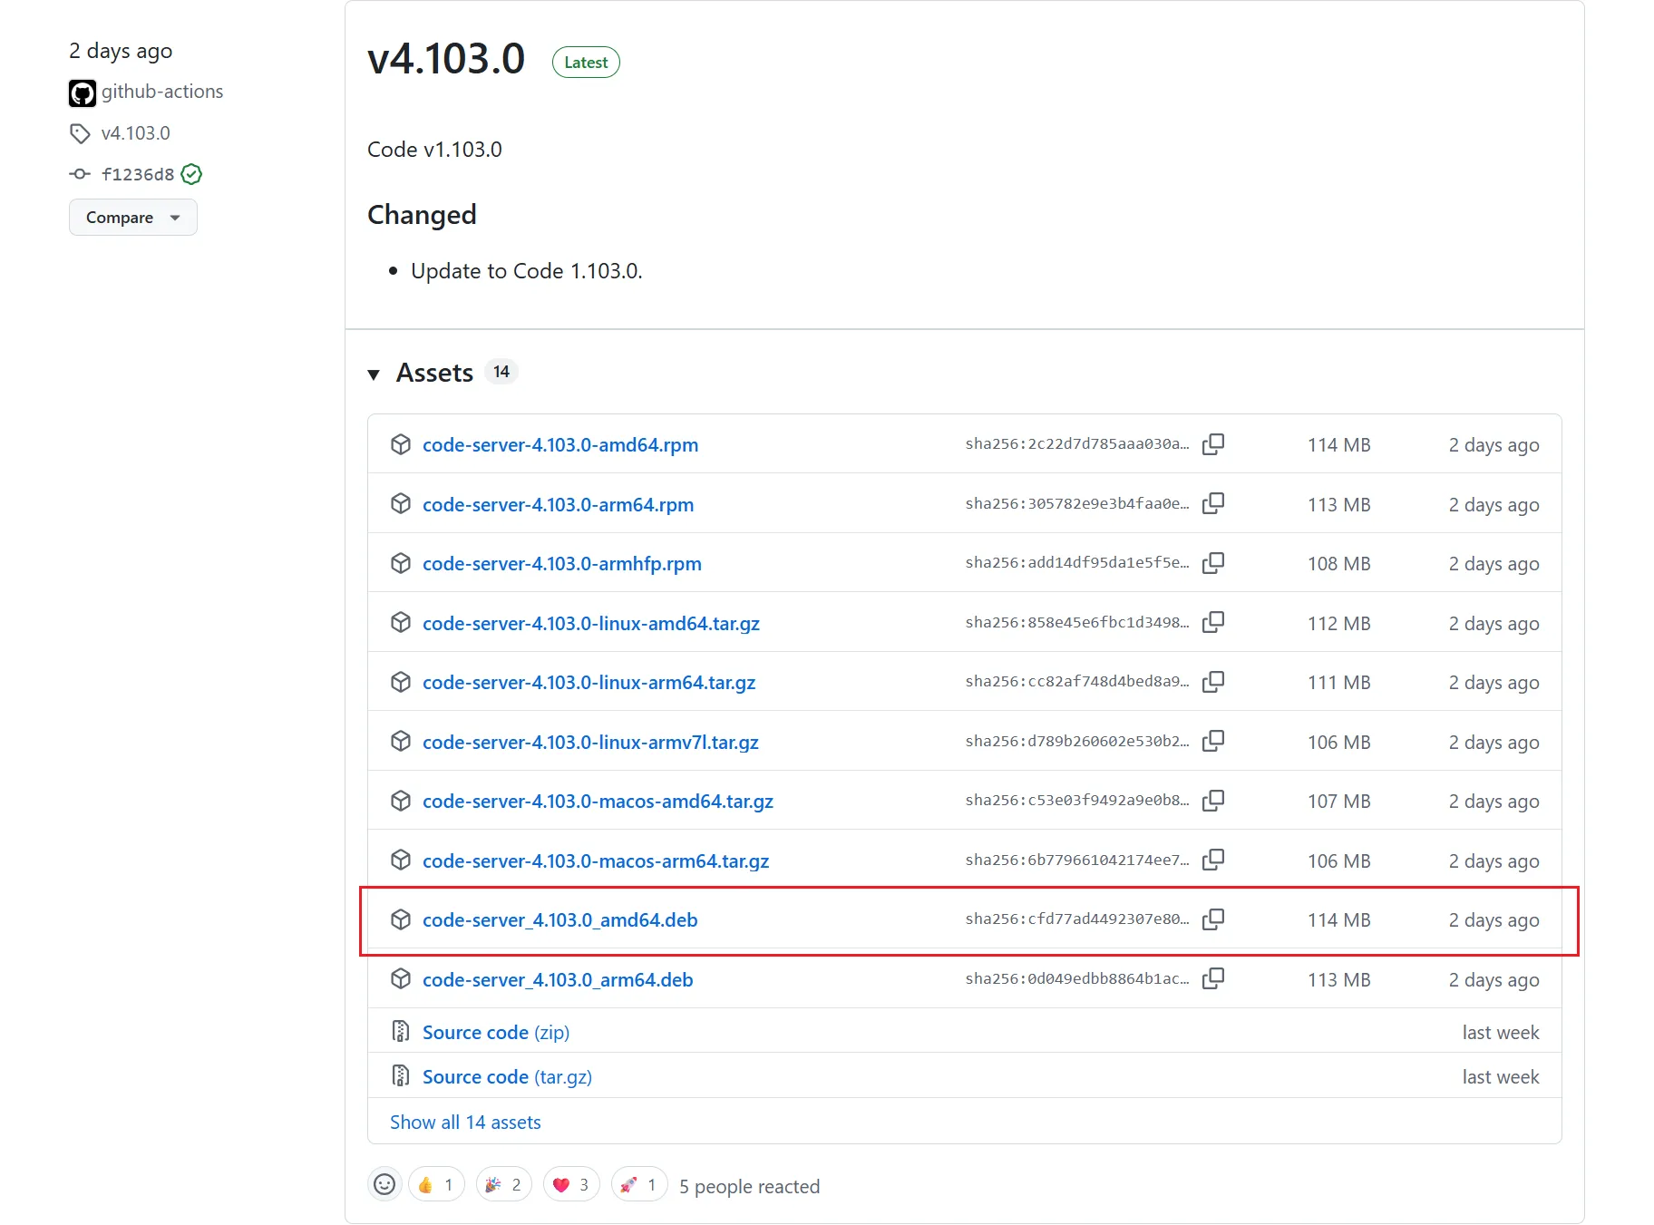
Task: Click the github-actions avatar icon
Action: point(83,92)
